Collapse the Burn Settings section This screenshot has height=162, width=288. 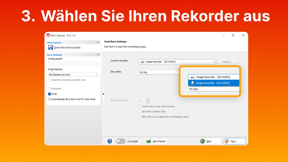pyautogui.click(x=98, y=54)
